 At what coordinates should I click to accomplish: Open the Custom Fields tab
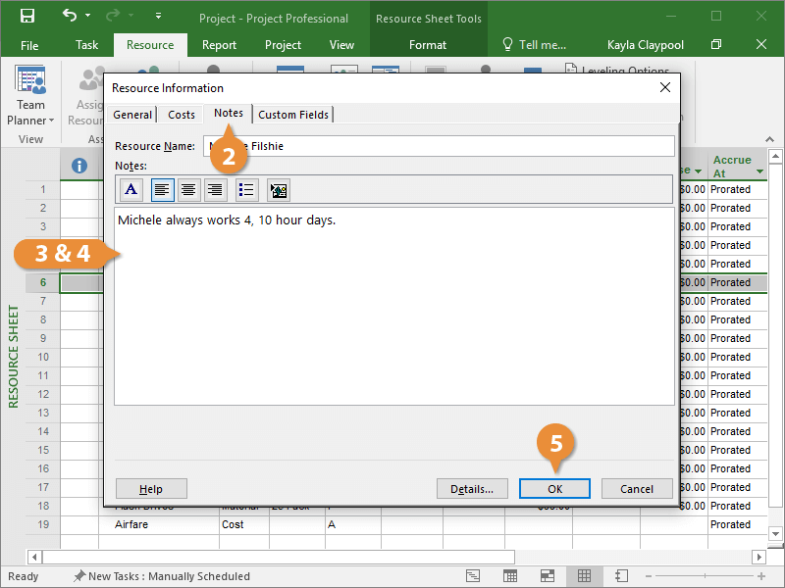point(293,115)
